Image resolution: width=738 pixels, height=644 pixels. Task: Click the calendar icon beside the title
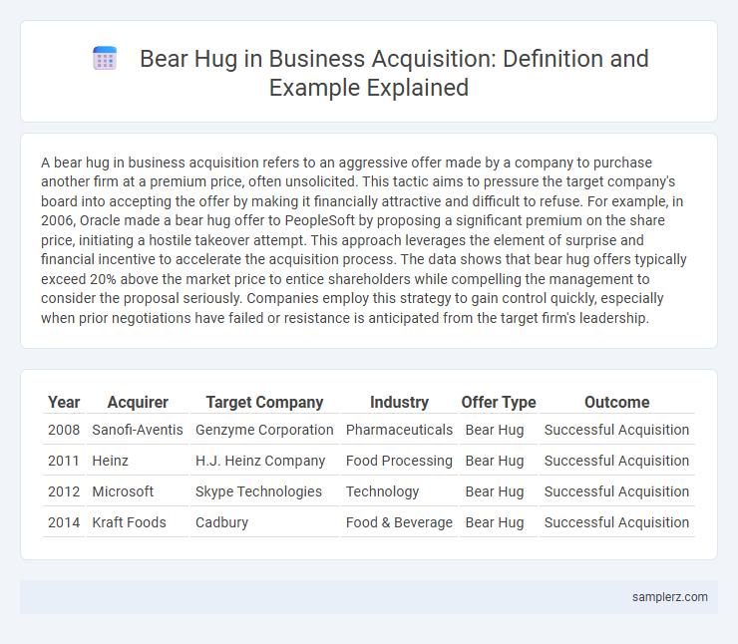tap(105, 59)
